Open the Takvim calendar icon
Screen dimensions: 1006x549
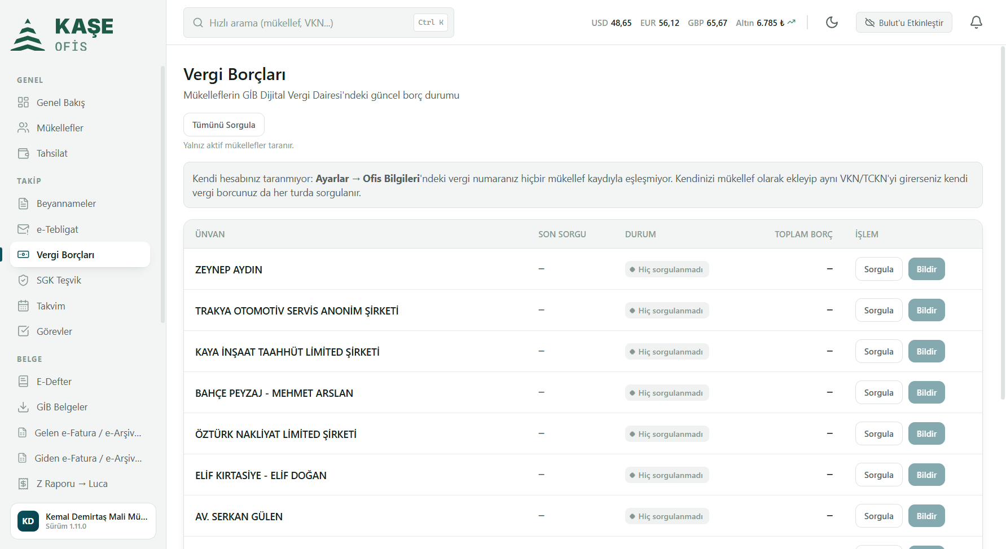23,306
